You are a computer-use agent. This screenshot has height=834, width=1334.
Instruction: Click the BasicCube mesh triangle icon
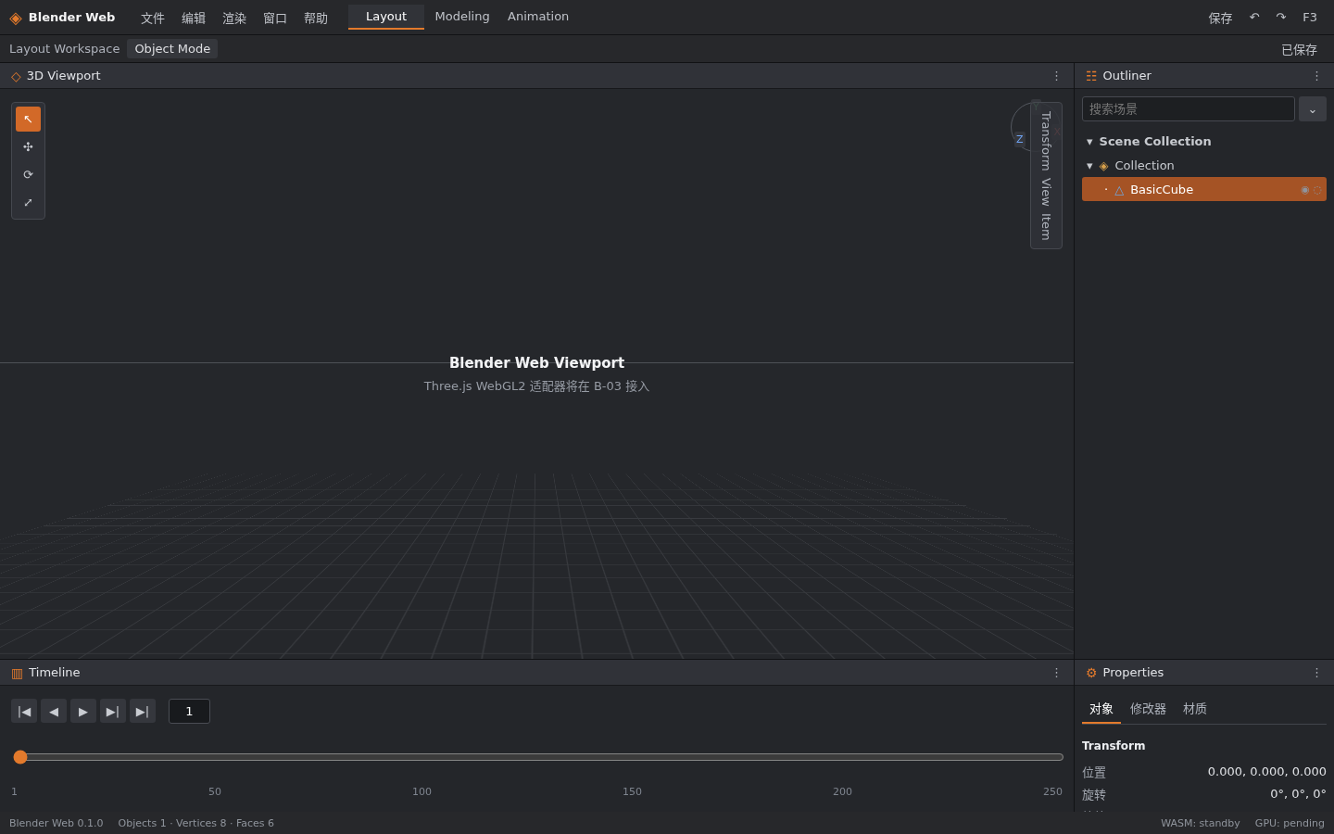pyautogui.click(x=1119, y=190)
